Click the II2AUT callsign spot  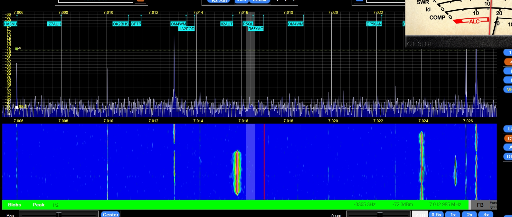(226, 24)
